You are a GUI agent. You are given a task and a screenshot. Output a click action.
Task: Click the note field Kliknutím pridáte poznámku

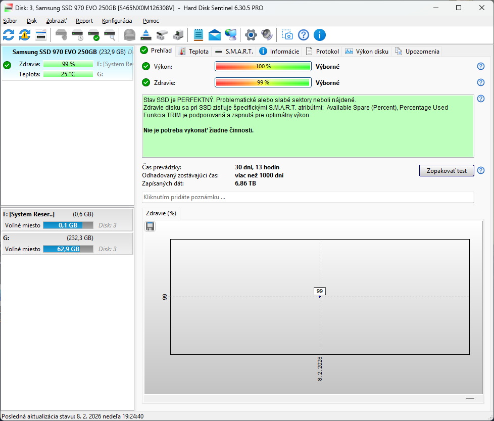pos(308,197)
